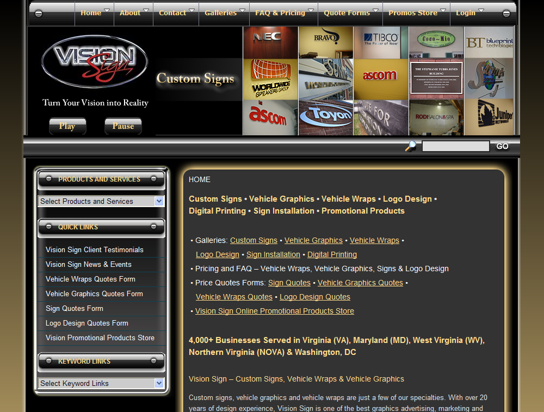This screenshot has height=412, width=544.
Task: Collapse Products and Services panel left minus icon
Action: pyautogui.click(x=48, y=178)
